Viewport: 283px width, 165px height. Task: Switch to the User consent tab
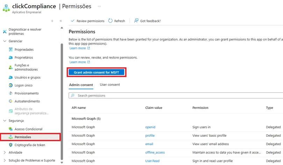110,85
